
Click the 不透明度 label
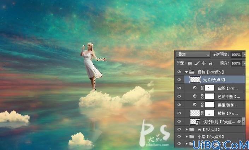221,55
